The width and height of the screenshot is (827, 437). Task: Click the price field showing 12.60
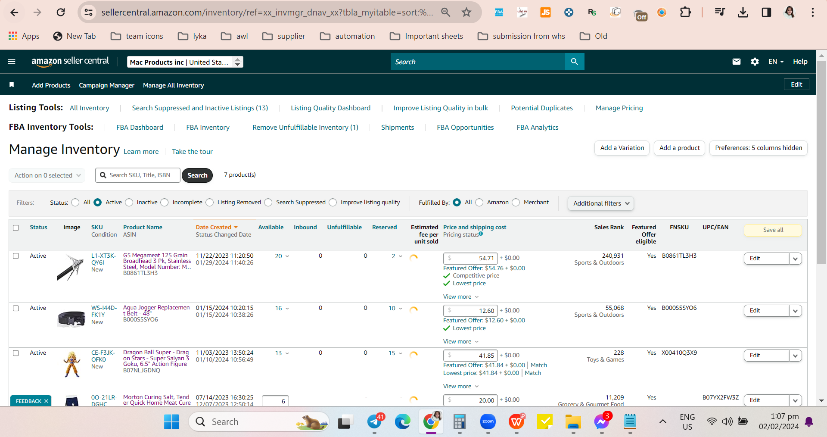[x=470, y=311]
